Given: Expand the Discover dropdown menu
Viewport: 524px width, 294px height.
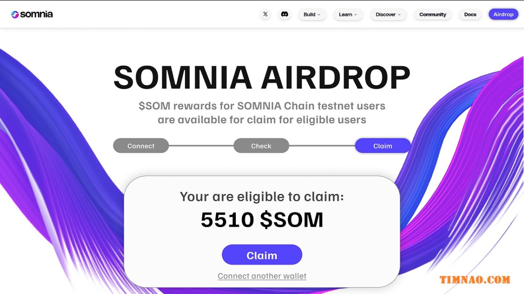Looking at the screenshot, I should [389, 14].
